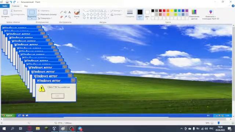
Task: Pick the red color swatch
Action: [x=164, y=11]
